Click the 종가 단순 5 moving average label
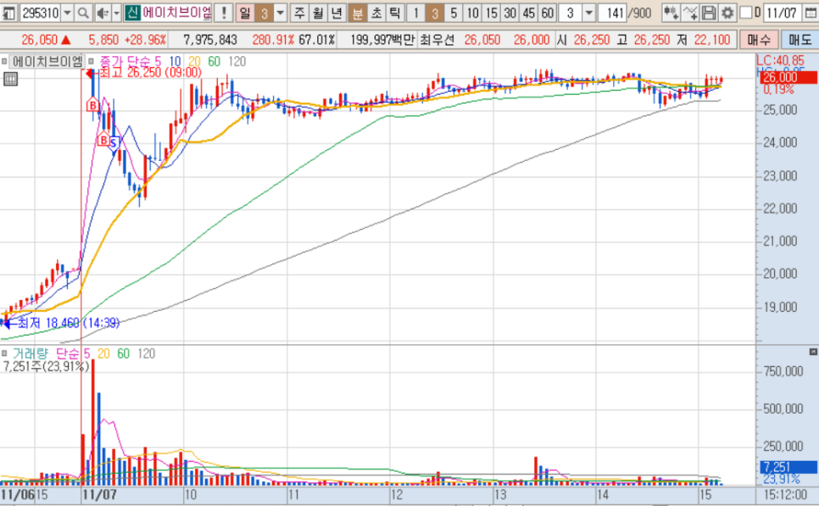The image size is (819, 506). pyautogui.click(x=130, y=62)
